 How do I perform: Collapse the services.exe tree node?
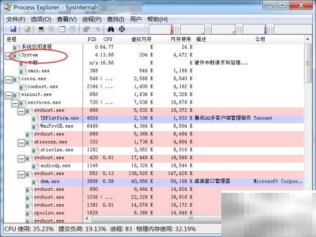point(15,103)
